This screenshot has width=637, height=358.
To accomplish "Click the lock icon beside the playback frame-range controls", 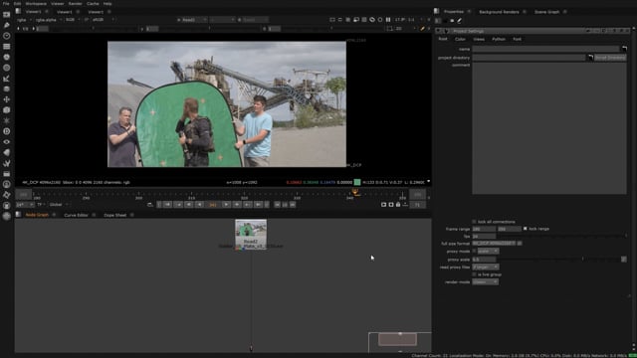I will pos(398,205).
